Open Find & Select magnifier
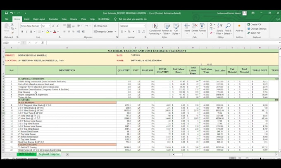The height and width of the screenshot is (168, 281). pyautogui.click(x=228, y=29)
